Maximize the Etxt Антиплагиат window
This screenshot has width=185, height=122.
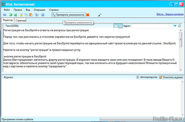tap(177, 5)
